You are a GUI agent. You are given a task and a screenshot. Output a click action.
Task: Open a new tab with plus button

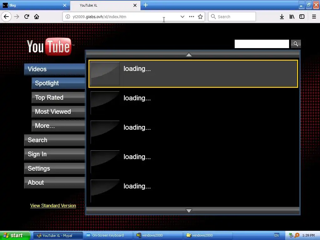click(146, 5)
